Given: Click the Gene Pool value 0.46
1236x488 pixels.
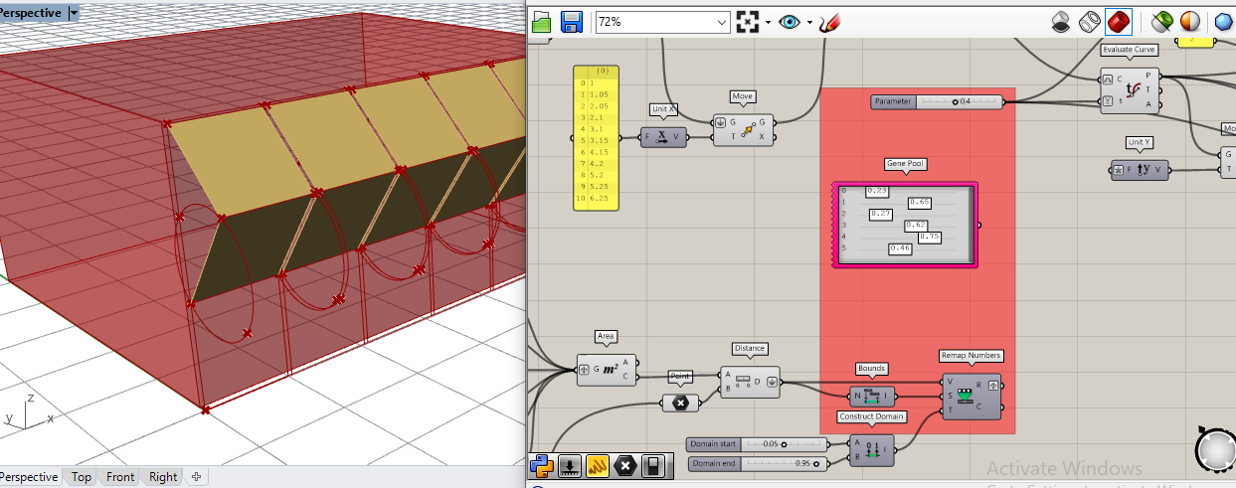Looking at the screenshot, I should [900, 247].
